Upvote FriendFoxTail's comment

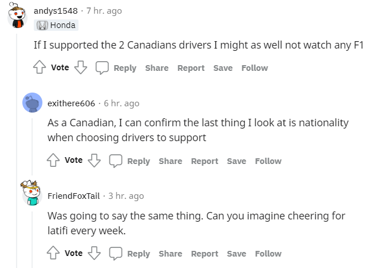click(x=54, y=253)
